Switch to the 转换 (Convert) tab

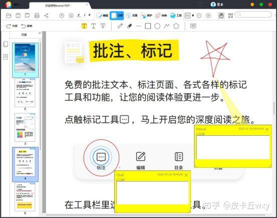(161, 16)
